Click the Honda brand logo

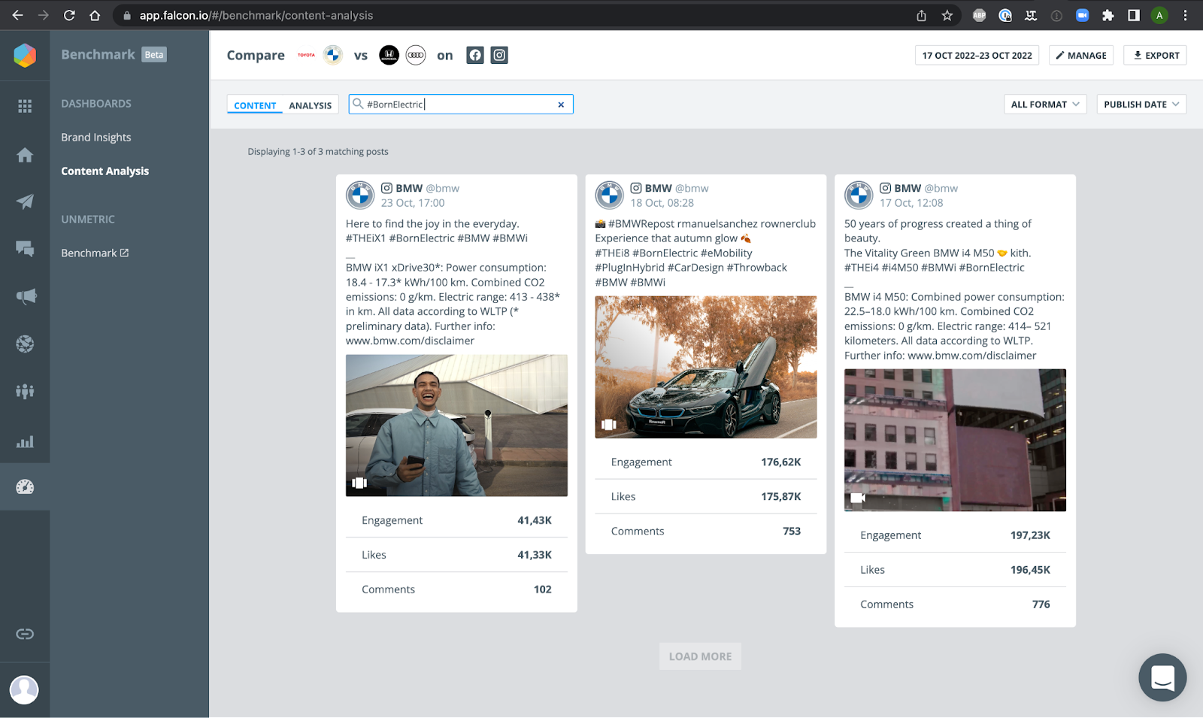pyautogui.click(x=389, y=55)
